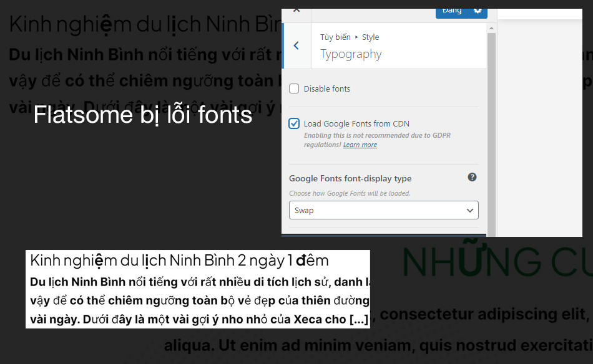This screenshot has width=593, height=364.
Task: Click the 'Kinh nghiệm du lịch Ninh Bình 2 ngày 1 đêm' title
Action: 179,261
